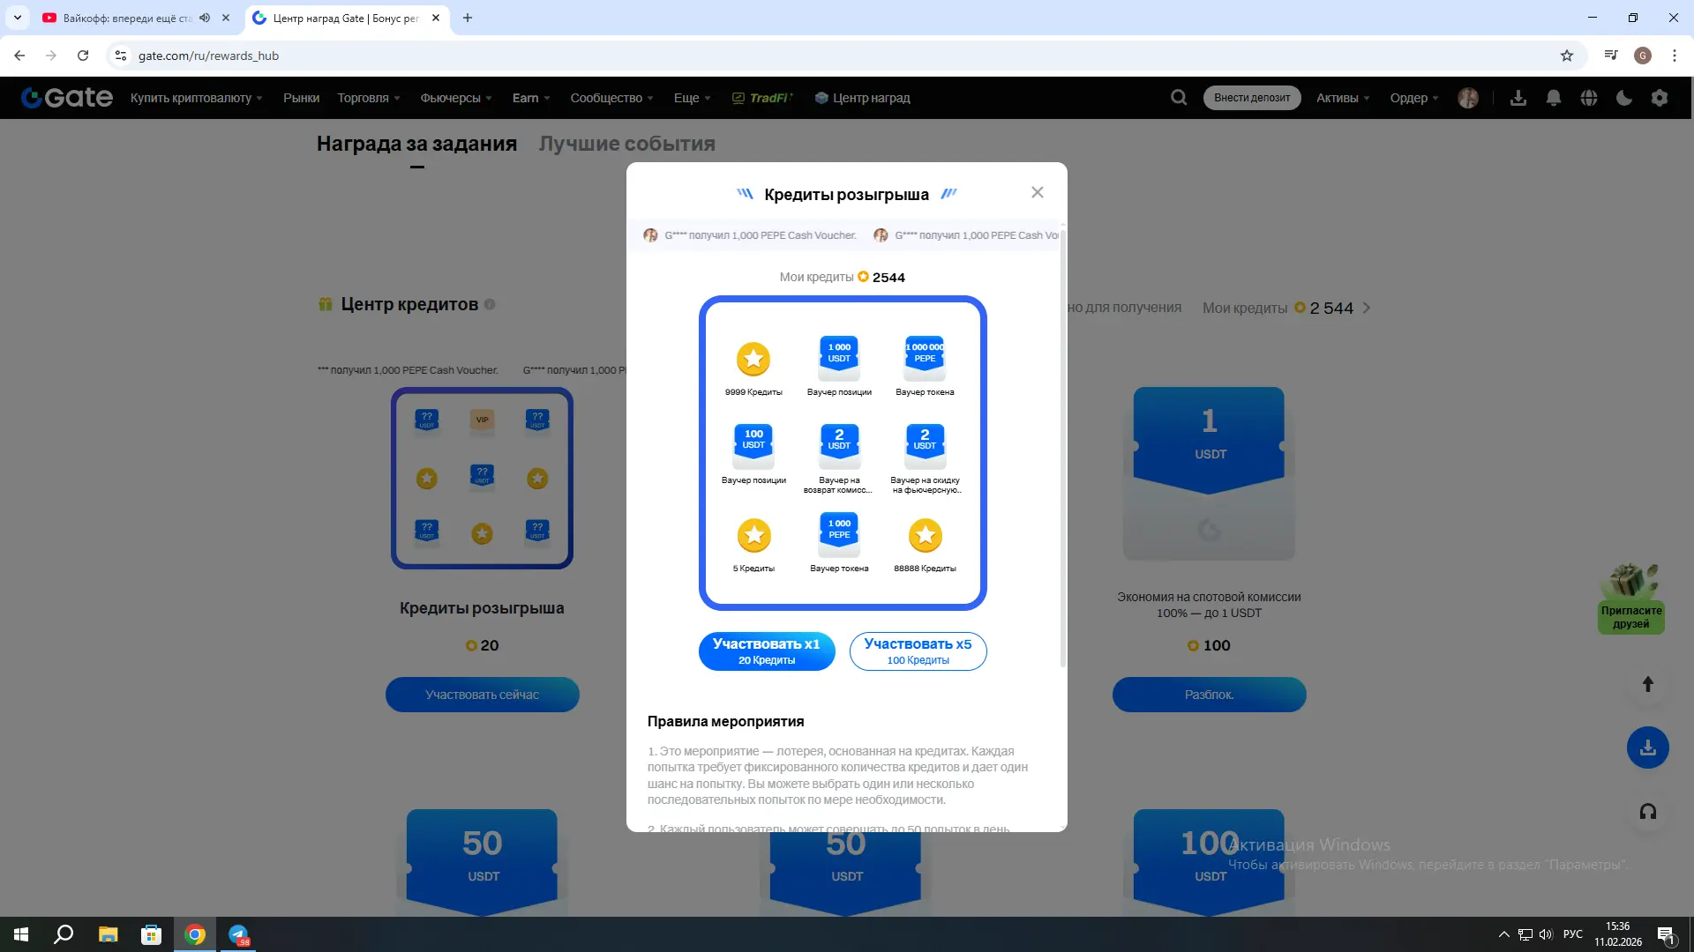The image size is (1694, 952).
Task: Open the Купить криптовалюту dropdown
Action: [196, 98]
